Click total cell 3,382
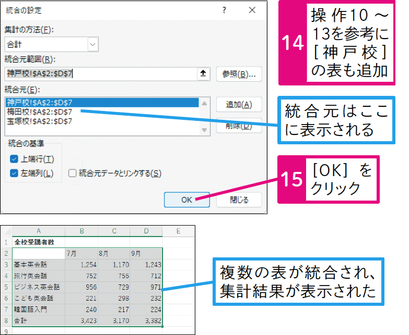This screenshot has height=335, width=409. point(146,321)
